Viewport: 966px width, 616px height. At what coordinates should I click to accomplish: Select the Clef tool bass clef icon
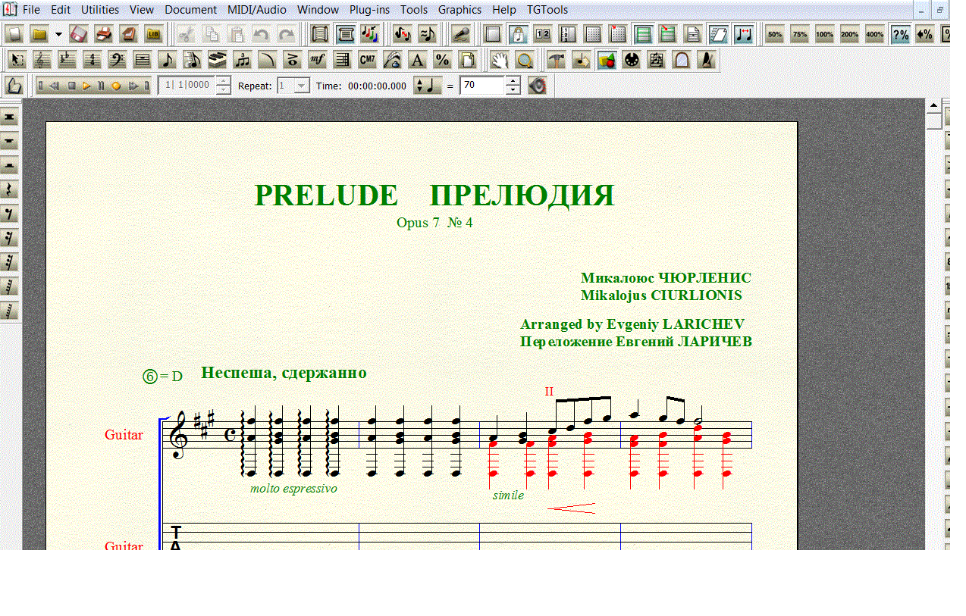117,60
